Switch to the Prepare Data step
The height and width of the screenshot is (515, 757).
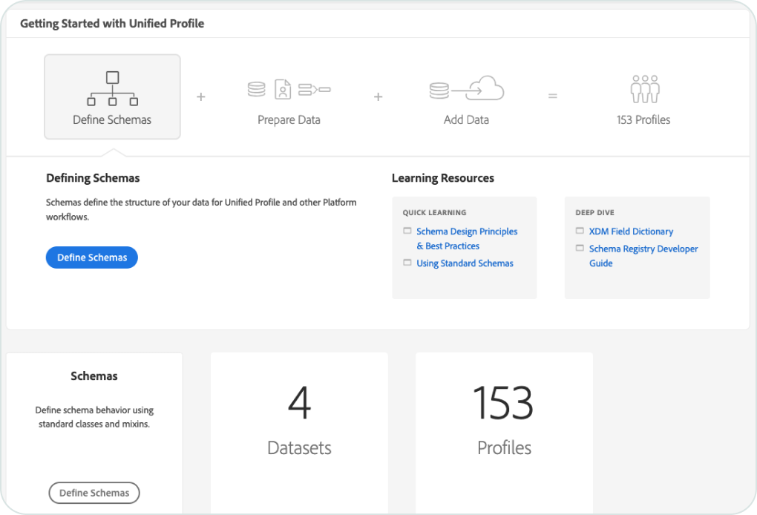289,119
